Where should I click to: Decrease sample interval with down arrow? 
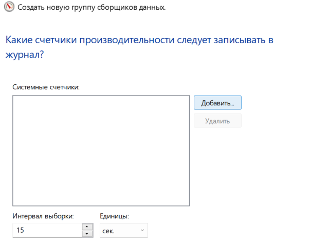point(87,234)
